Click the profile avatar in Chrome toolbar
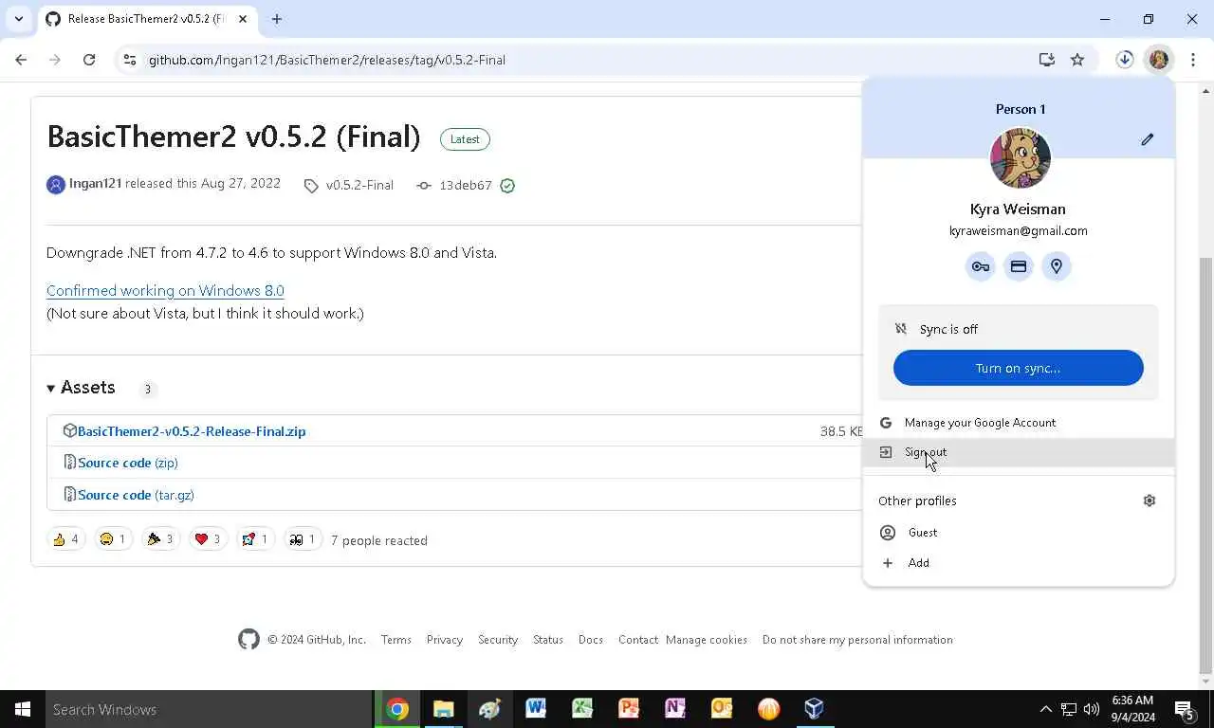The image size is (1214, 728). tap(1158, 60)
